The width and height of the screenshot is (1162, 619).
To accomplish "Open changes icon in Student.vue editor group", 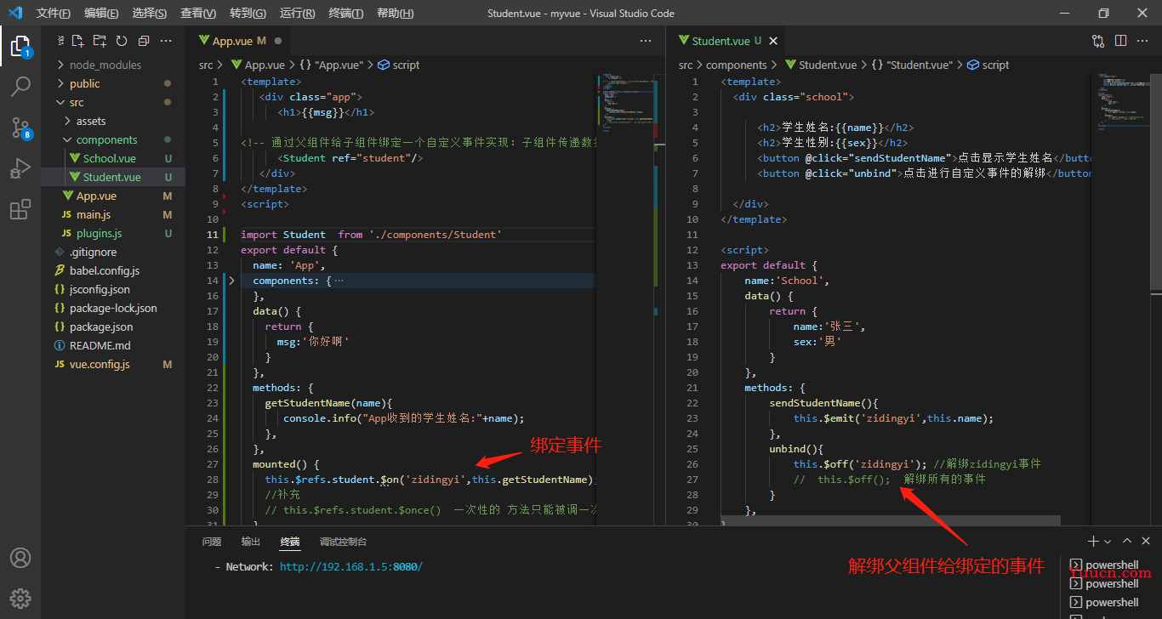I will [1098, 41].
